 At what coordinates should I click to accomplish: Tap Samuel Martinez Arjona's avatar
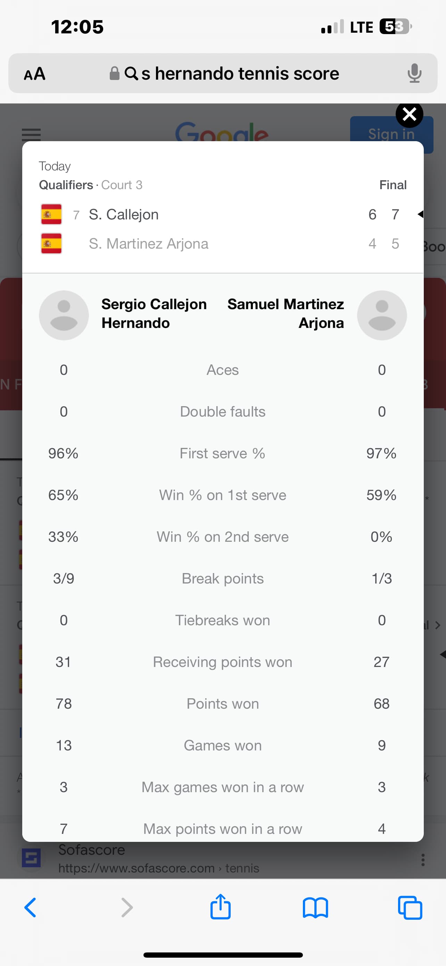point(382,315)
